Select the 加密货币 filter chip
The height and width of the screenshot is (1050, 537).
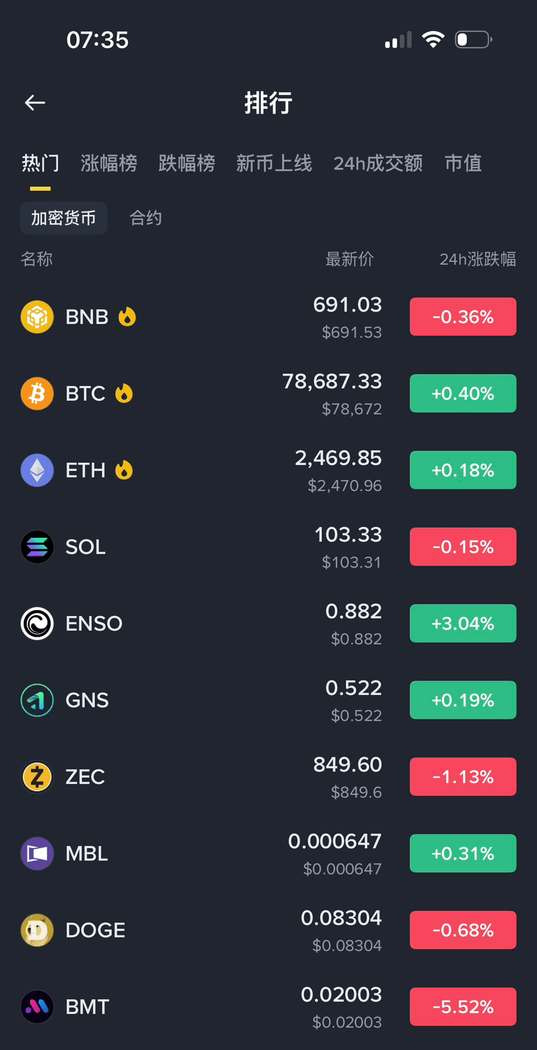64,217
